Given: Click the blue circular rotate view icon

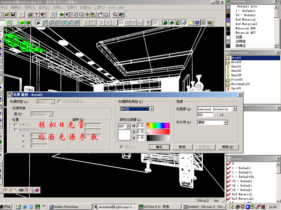Looking at the screenshot, I should (106, 14).
